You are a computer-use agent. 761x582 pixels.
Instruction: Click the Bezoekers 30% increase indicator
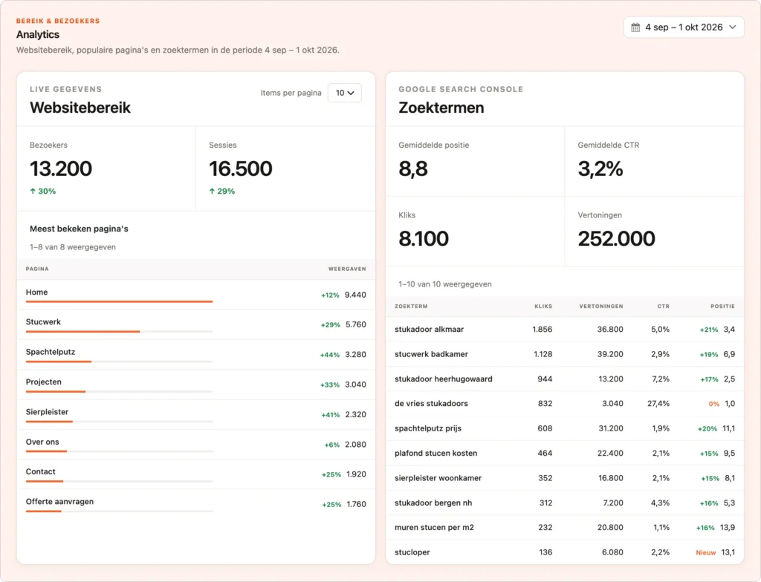coord(42,191)
